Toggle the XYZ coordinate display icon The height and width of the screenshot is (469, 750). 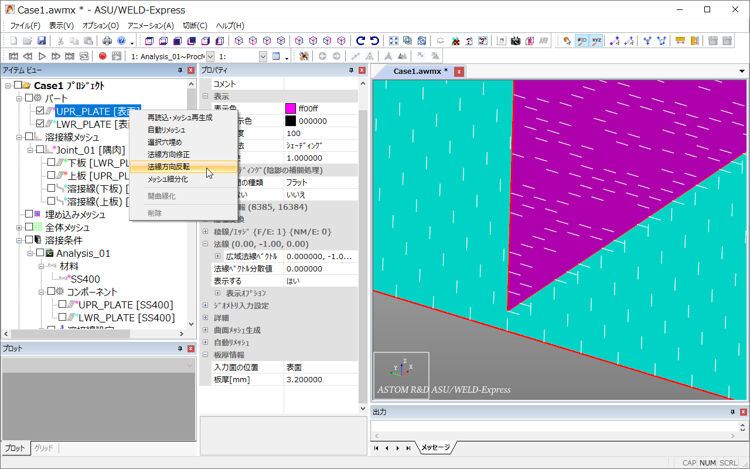[596, 41]
